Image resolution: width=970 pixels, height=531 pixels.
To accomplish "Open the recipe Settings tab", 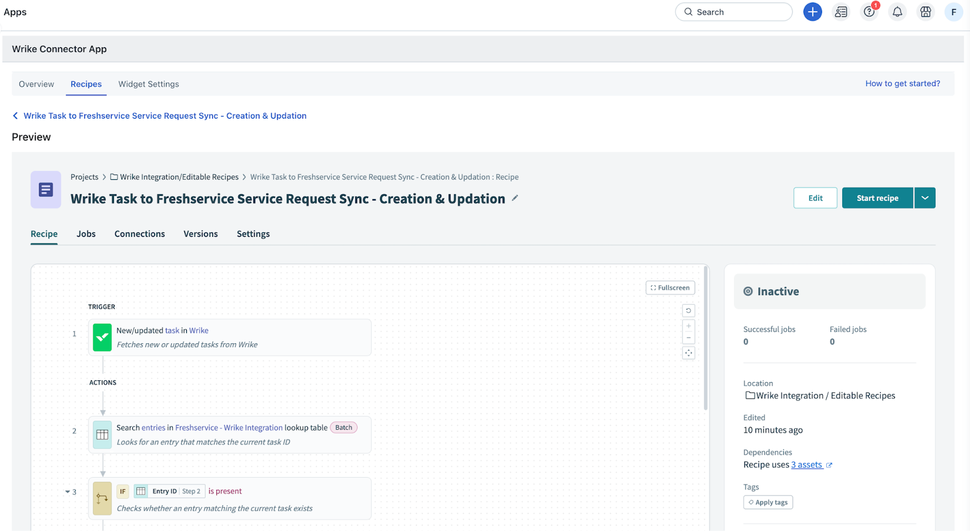I will (x=253, y=234).
